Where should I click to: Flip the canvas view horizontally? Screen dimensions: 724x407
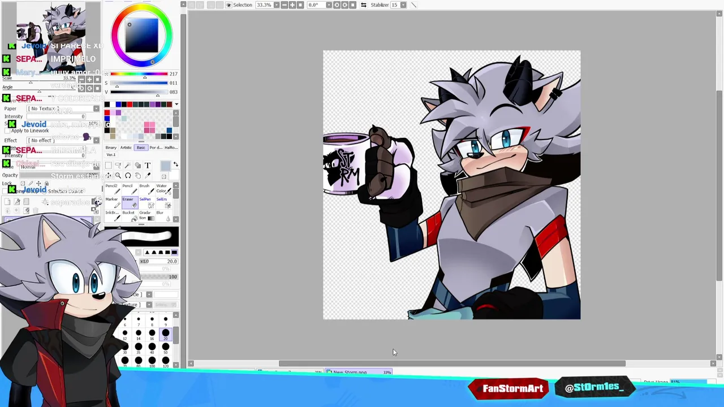364,5
